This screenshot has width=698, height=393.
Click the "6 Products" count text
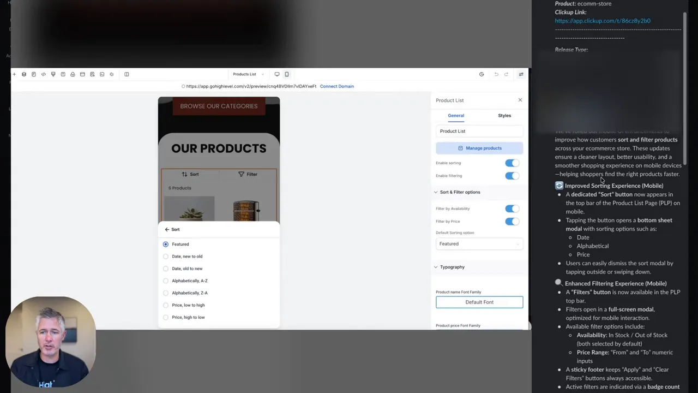click(179, 188)
